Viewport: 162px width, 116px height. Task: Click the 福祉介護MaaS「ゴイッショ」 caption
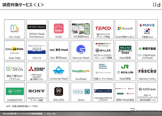coord(14,77)
